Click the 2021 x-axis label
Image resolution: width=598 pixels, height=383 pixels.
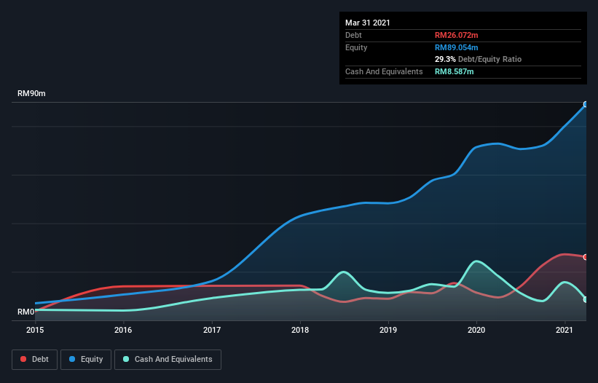[x=564, y=330]
